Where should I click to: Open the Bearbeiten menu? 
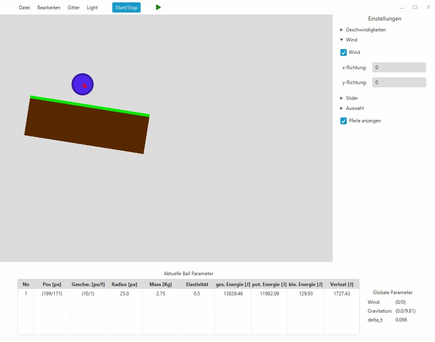[49, 8]
